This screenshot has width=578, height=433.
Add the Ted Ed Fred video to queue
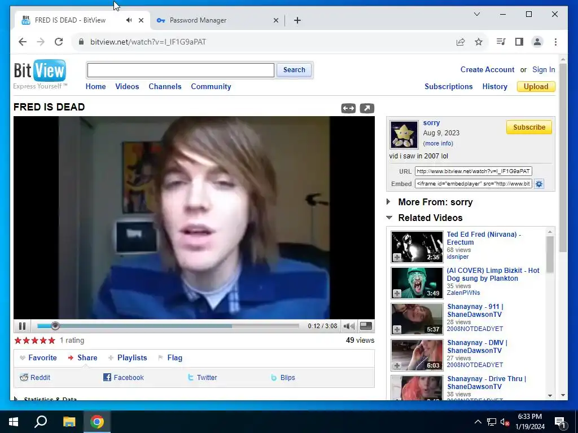click(x=397, y=257)
